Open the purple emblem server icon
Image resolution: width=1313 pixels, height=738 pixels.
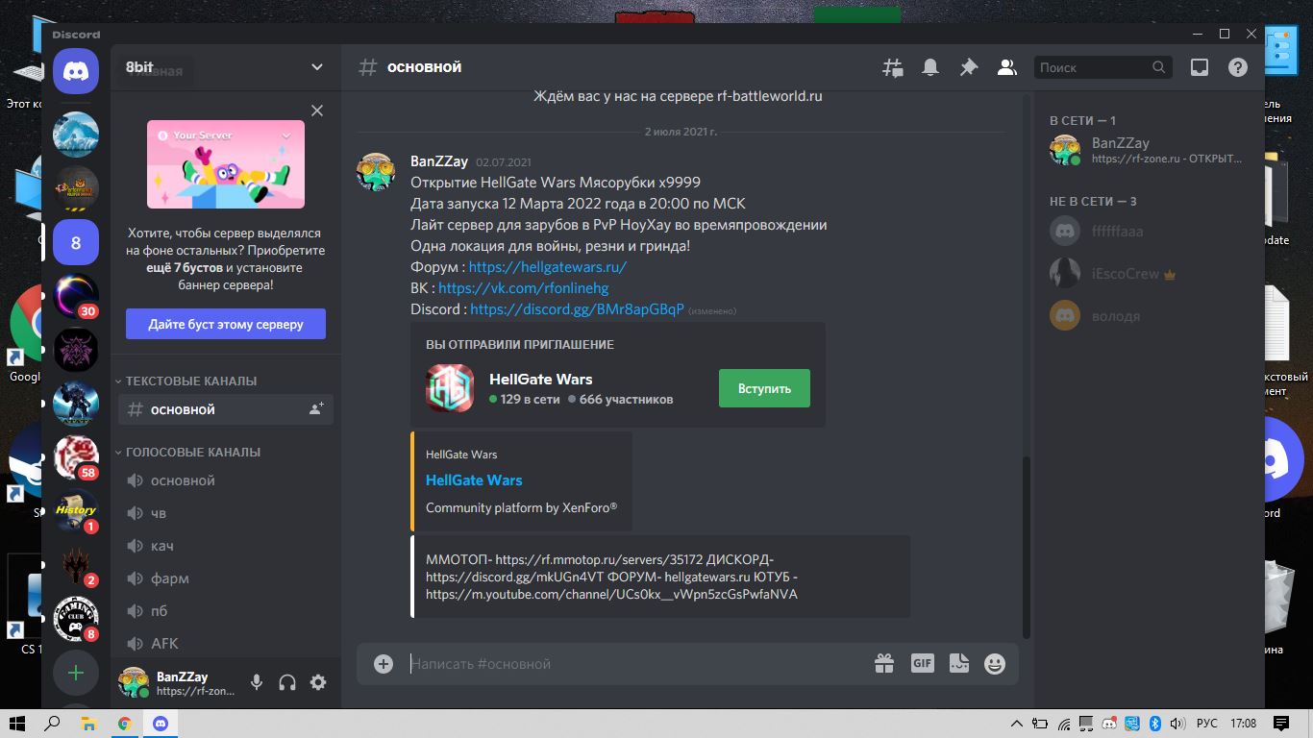coord(76,350)
